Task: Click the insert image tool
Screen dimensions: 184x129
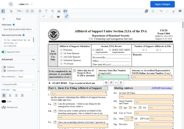Action: click(59, 11)
